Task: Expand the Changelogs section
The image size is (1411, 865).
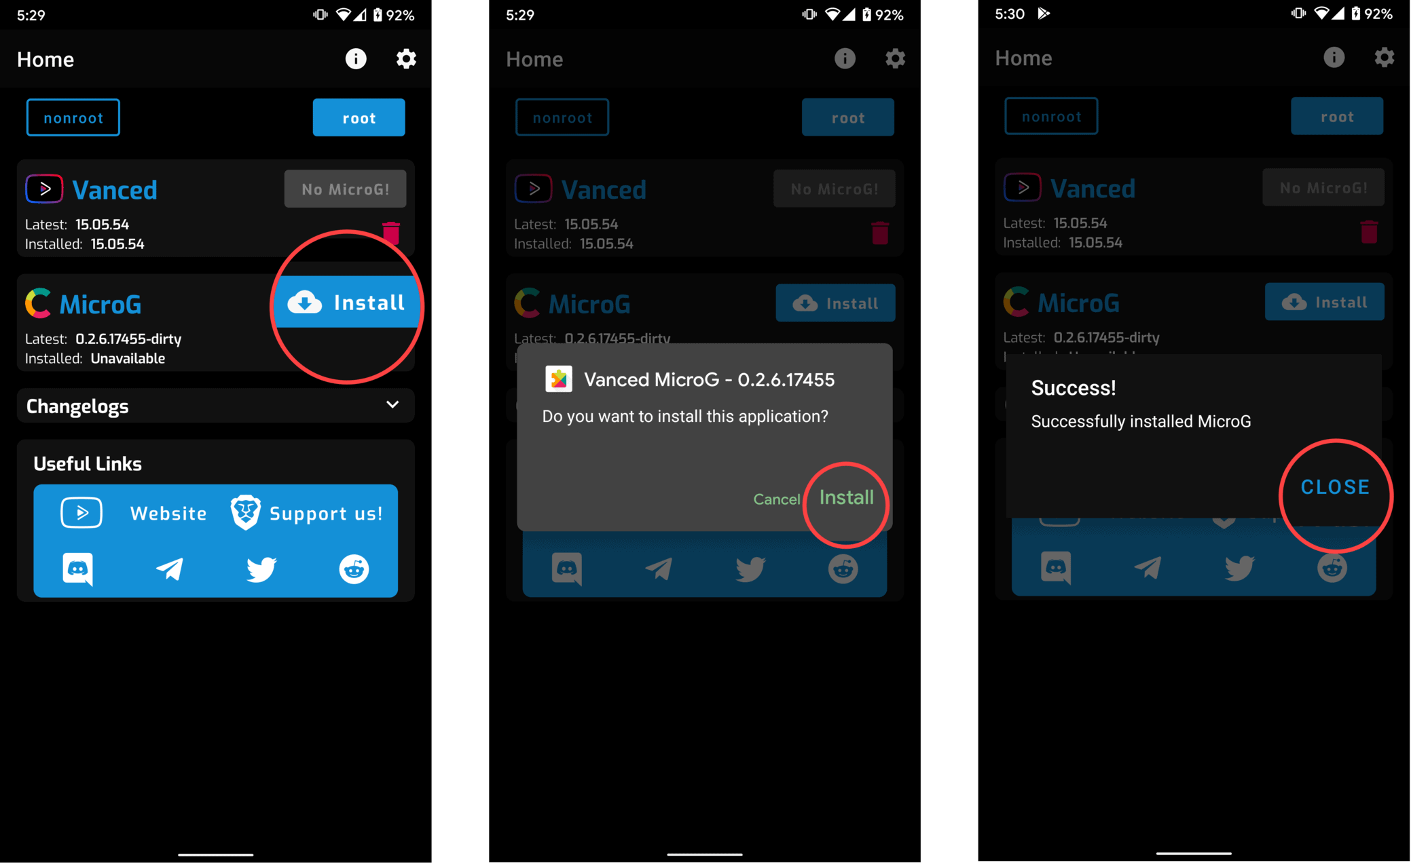Action: [395, 407]
